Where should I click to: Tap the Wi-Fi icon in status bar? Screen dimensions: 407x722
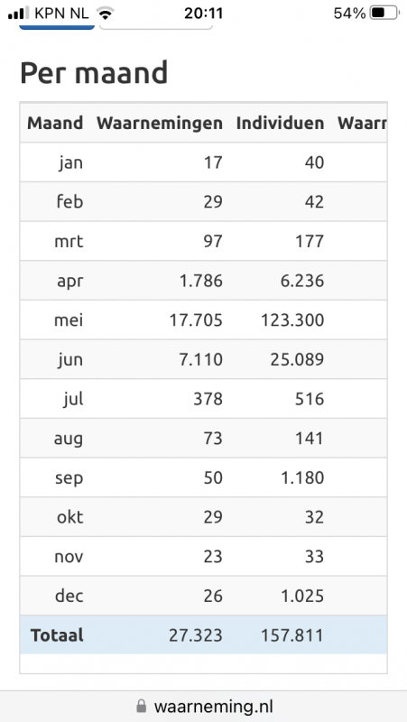point(106,14)
